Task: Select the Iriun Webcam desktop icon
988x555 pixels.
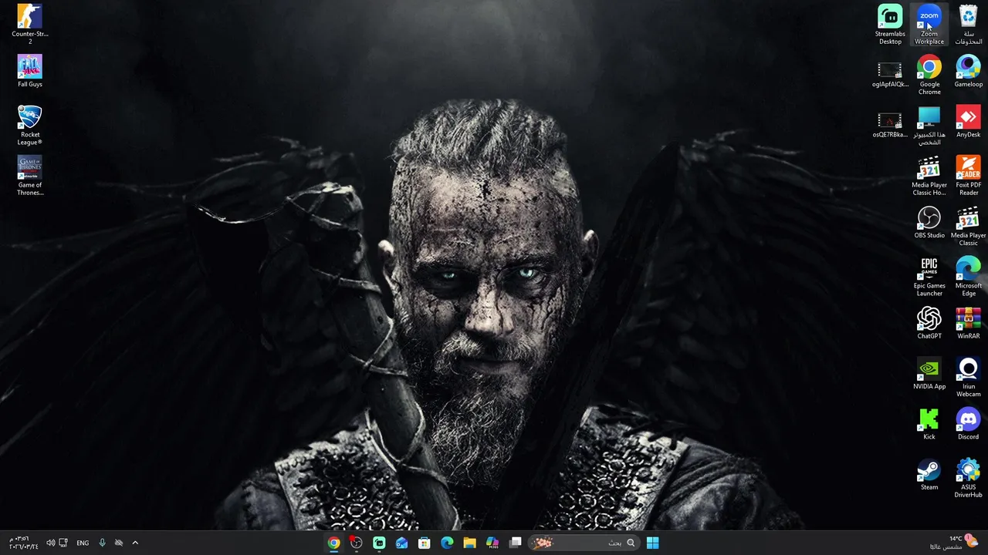Action: click(968, 377)
